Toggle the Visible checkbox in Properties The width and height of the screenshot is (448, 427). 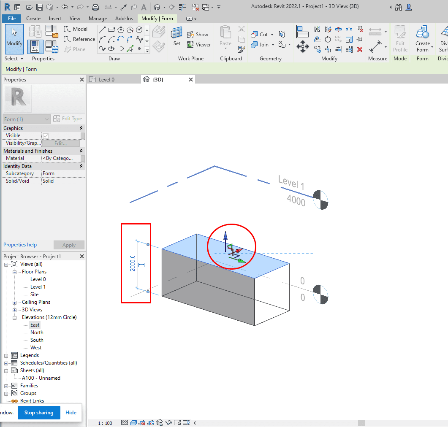[46, 135]
